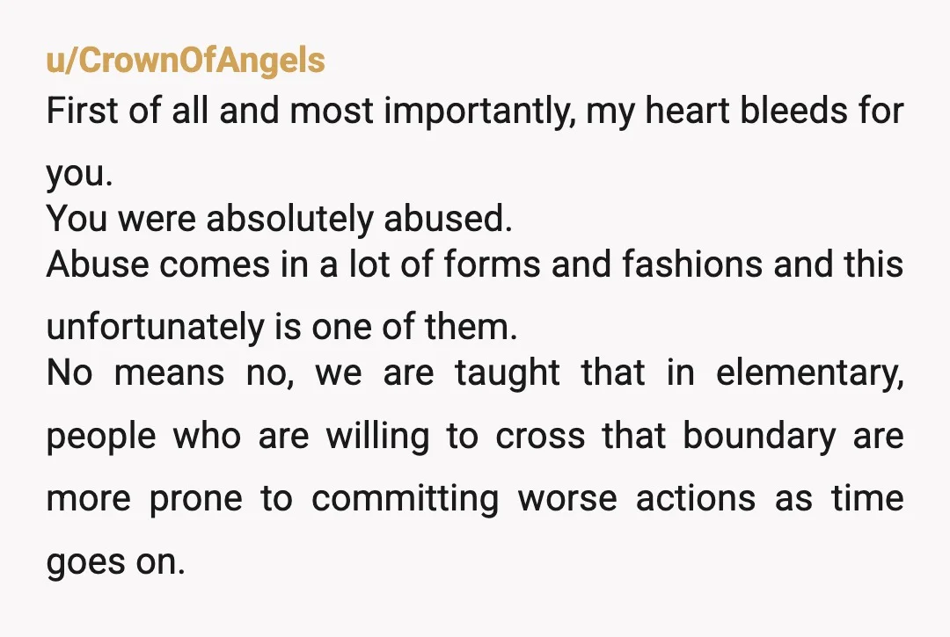Click the phrase "No means no,"
This screenshot has width=950, height=637.
pyautogui.click(x=171, y=373)
